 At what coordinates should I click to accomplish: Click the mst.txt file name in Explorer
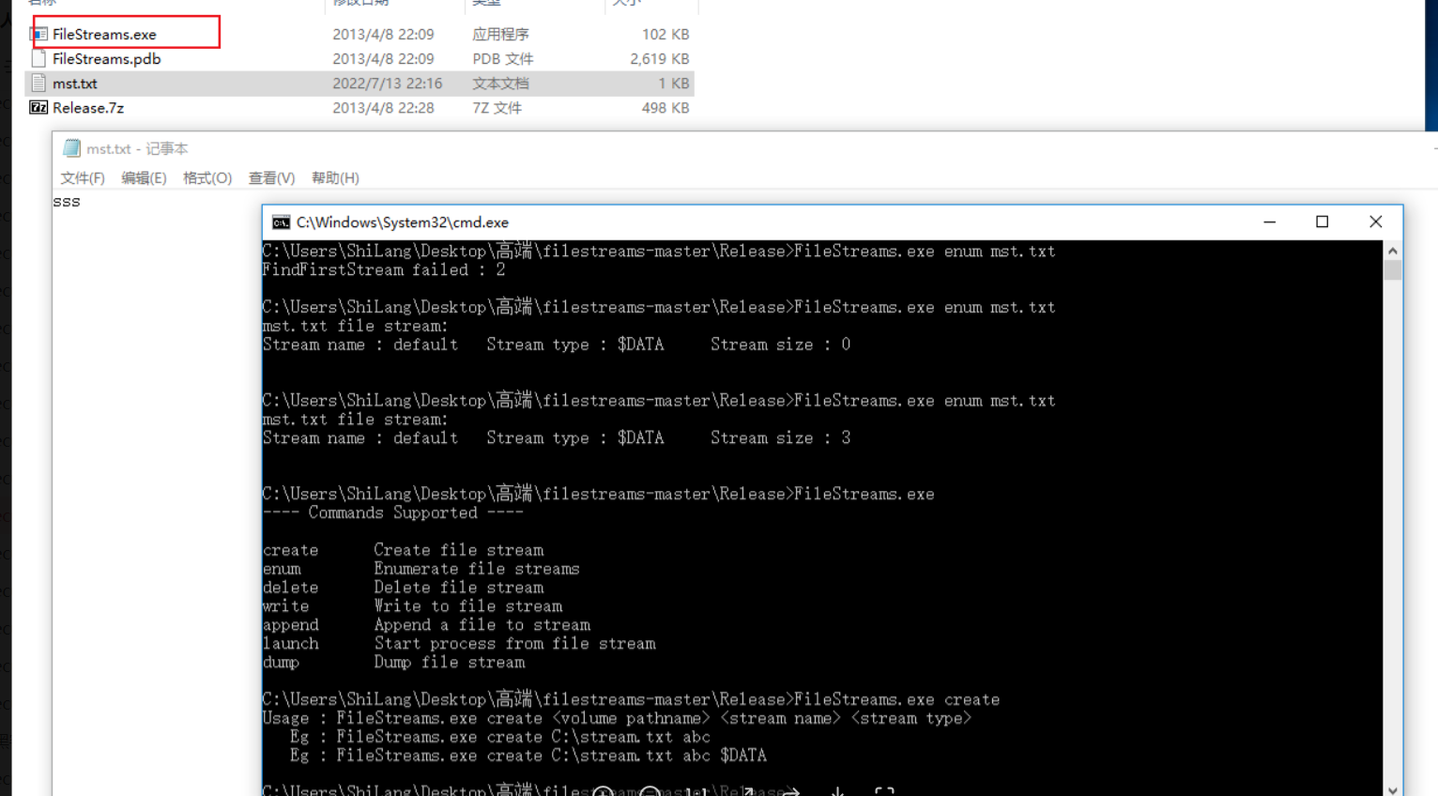75,84
